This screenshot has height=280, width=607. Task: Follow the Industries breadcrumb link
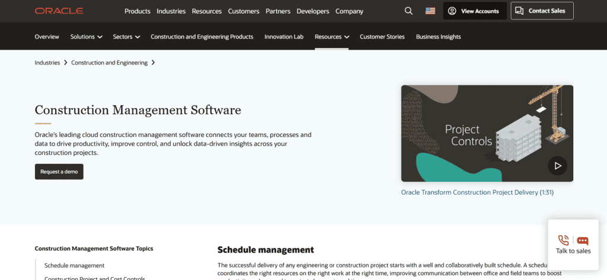point(47,62)
